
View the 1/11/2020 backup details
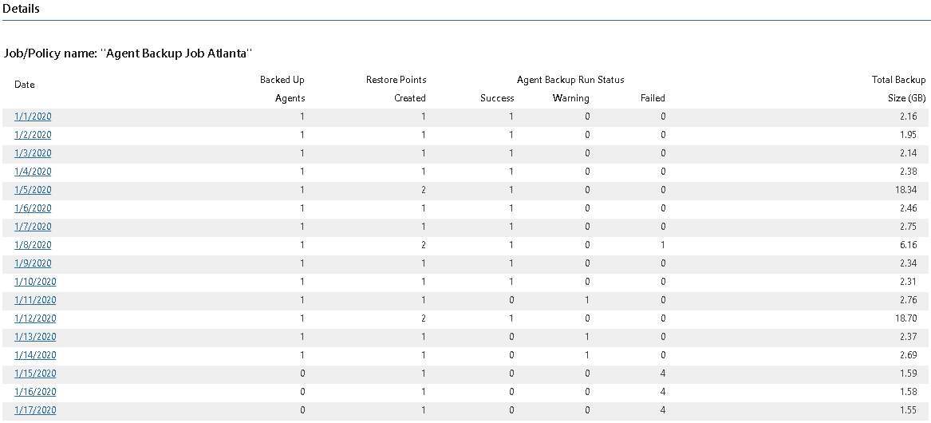(35, 300)
